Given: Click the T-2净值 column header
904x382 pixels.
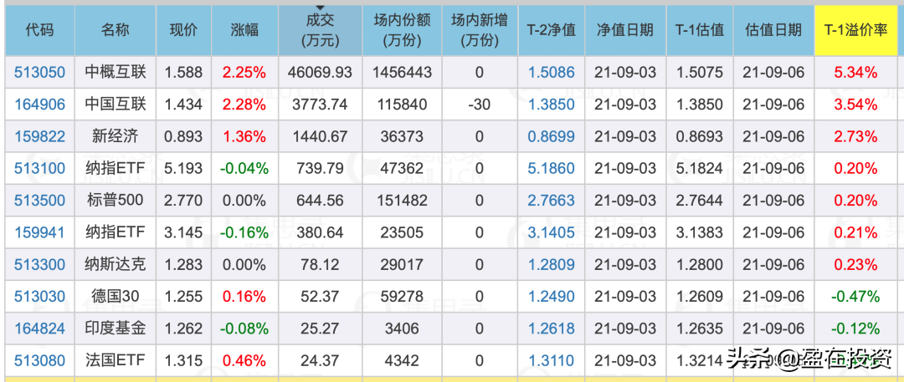Looking at the screenshot, I should click(551, 30).
